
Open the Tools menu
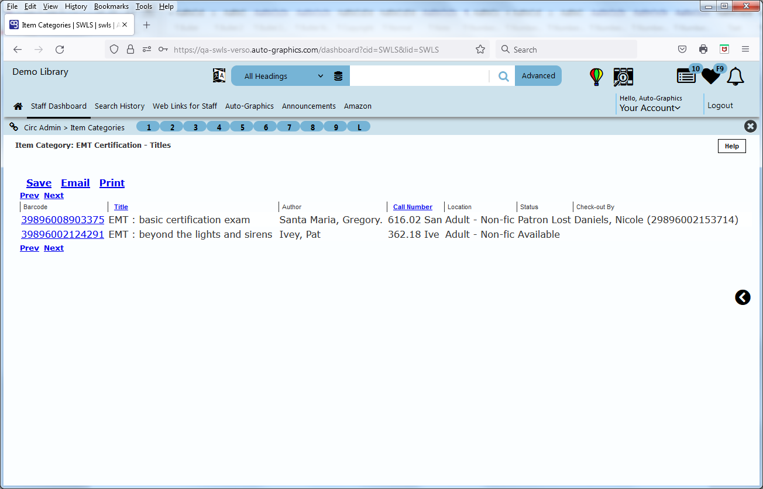pos(144,6)
